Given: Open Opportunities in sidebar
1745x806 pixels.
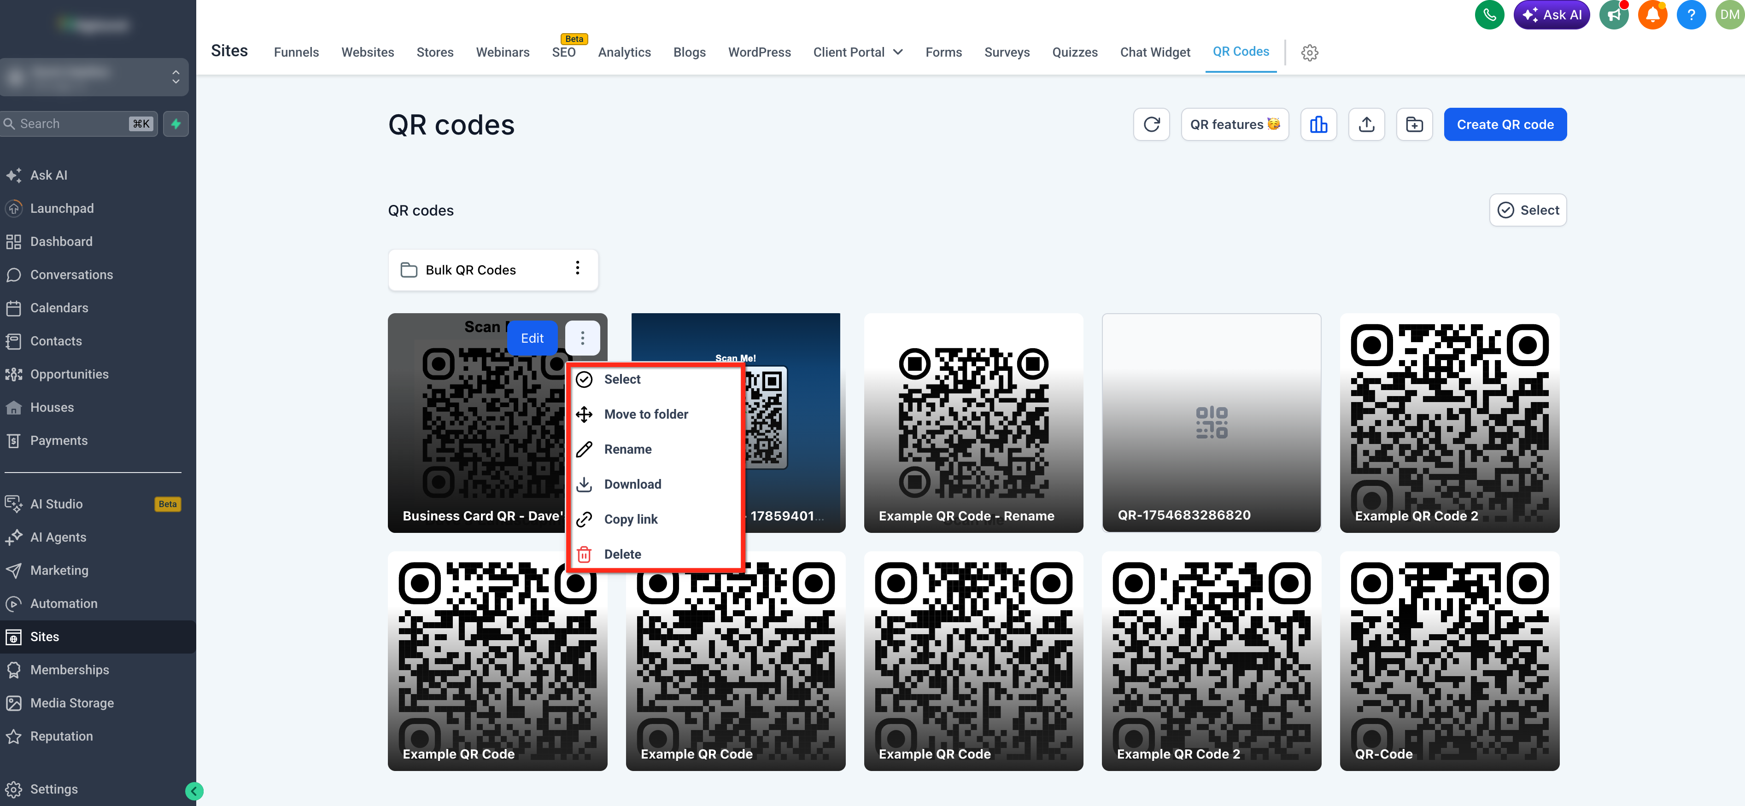Looking at the screenshot, I should pos(70,374).
